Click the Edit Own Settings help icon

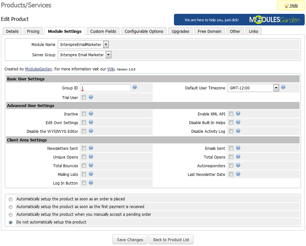pyautogui.click(x=91, y=122)
